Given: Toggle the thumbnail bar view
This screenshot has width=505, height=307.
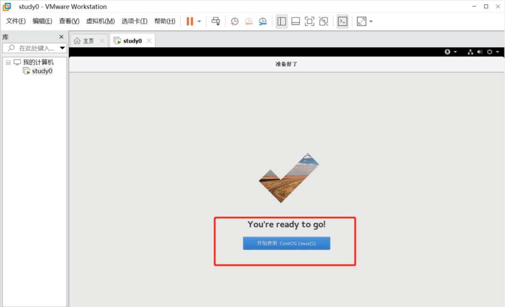Looking at the screenshot, I should pyautogui.click(x=296, y=21).
